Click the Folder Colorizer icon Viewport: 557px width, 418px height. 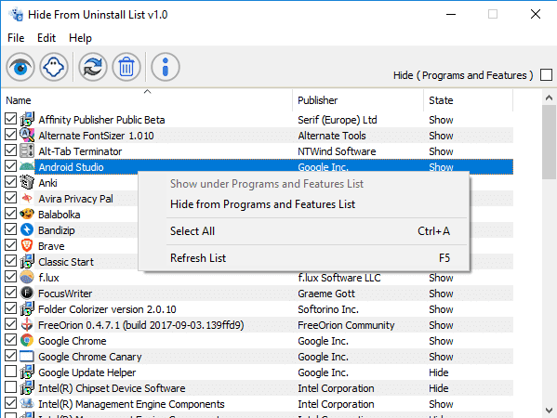point(27,308)
